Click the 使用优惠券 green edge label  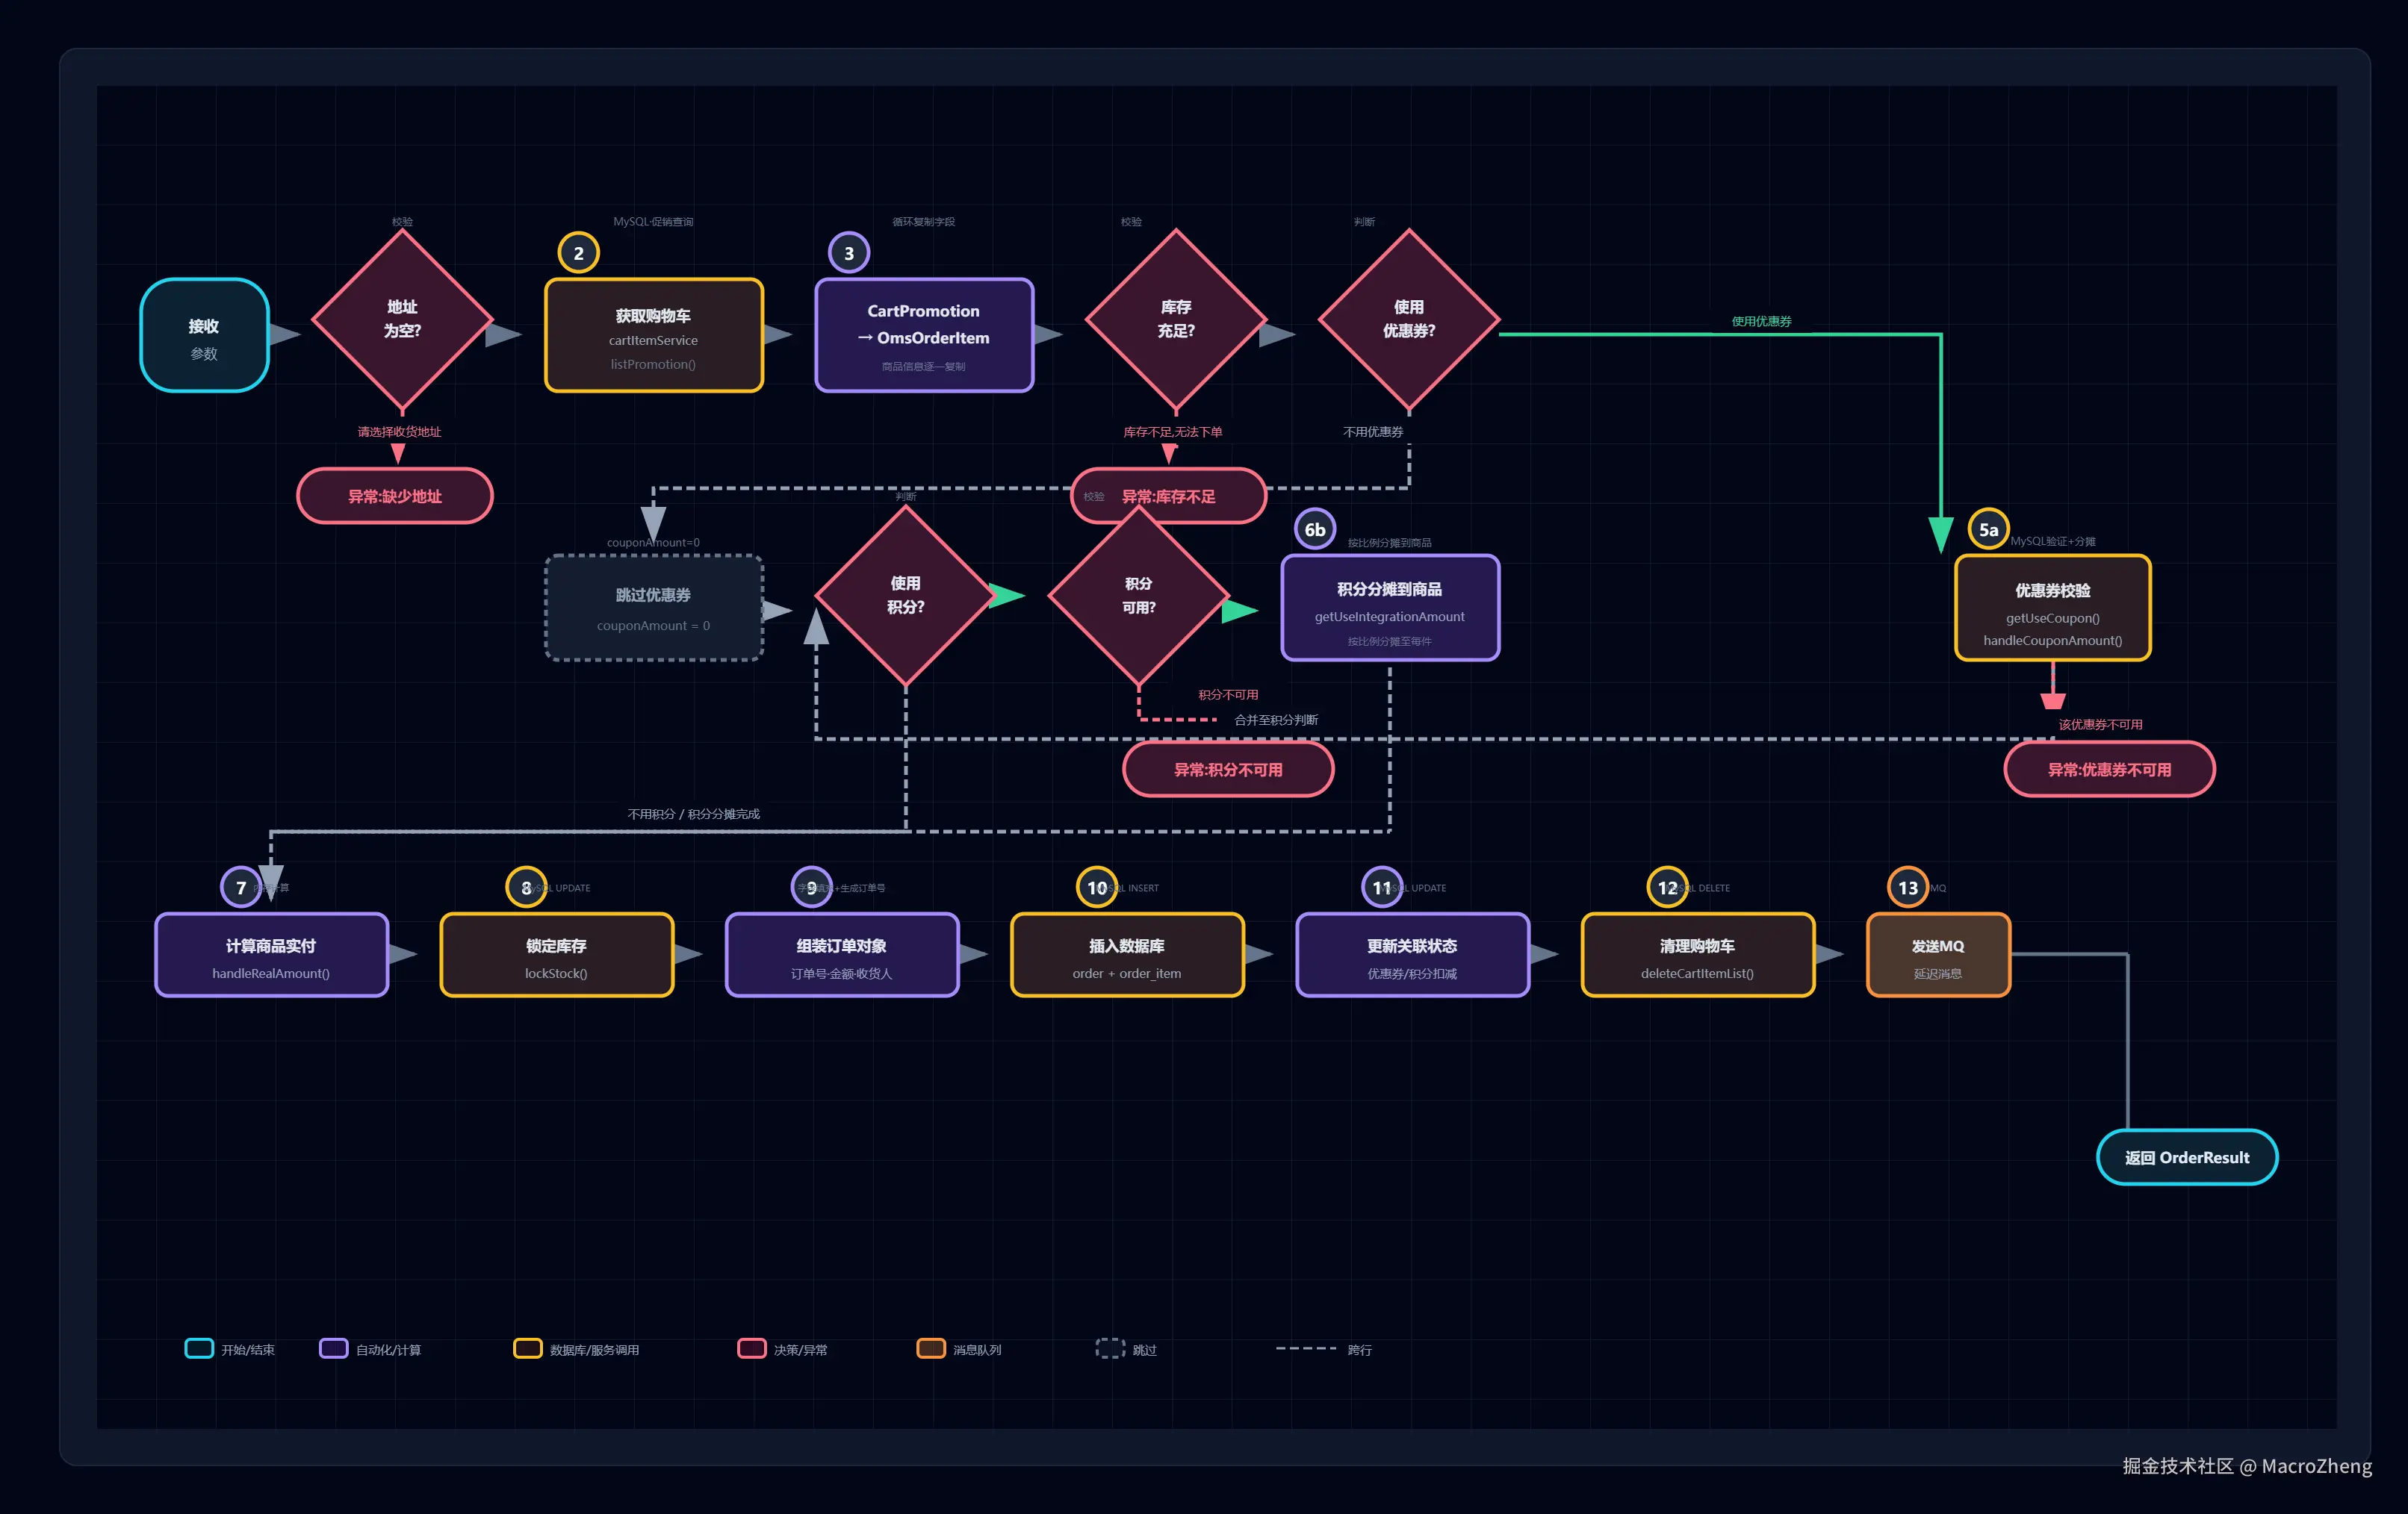tap(1761, 321)
